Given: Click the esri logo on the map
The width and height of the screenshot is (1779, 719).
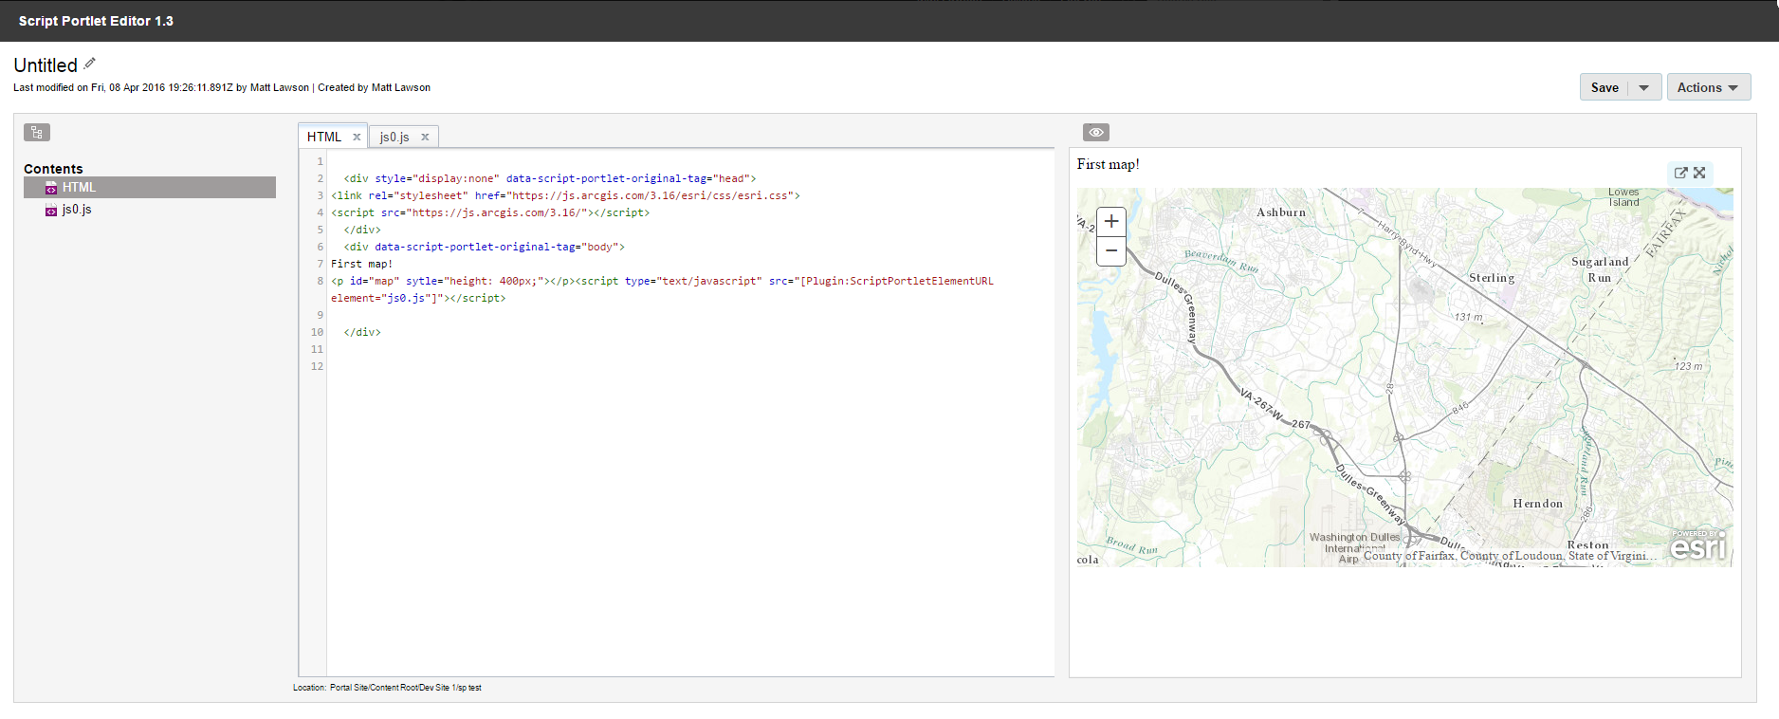Looking at the screenshot, I should [1698, 546].
